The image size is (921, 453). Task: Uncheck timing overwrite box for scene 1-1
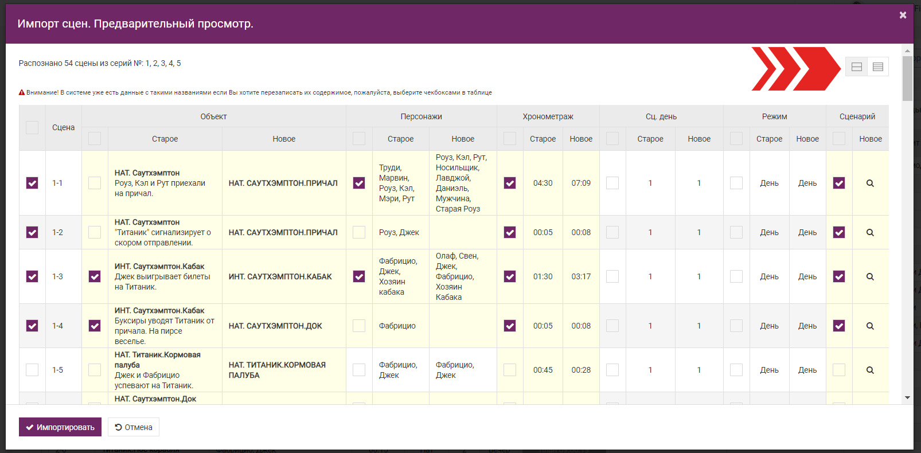510,183
